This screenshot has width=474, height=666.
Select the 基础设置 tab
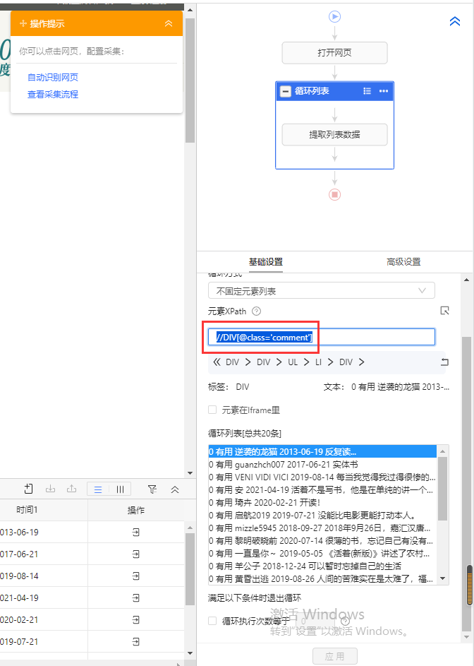click(x=266, y=262)
